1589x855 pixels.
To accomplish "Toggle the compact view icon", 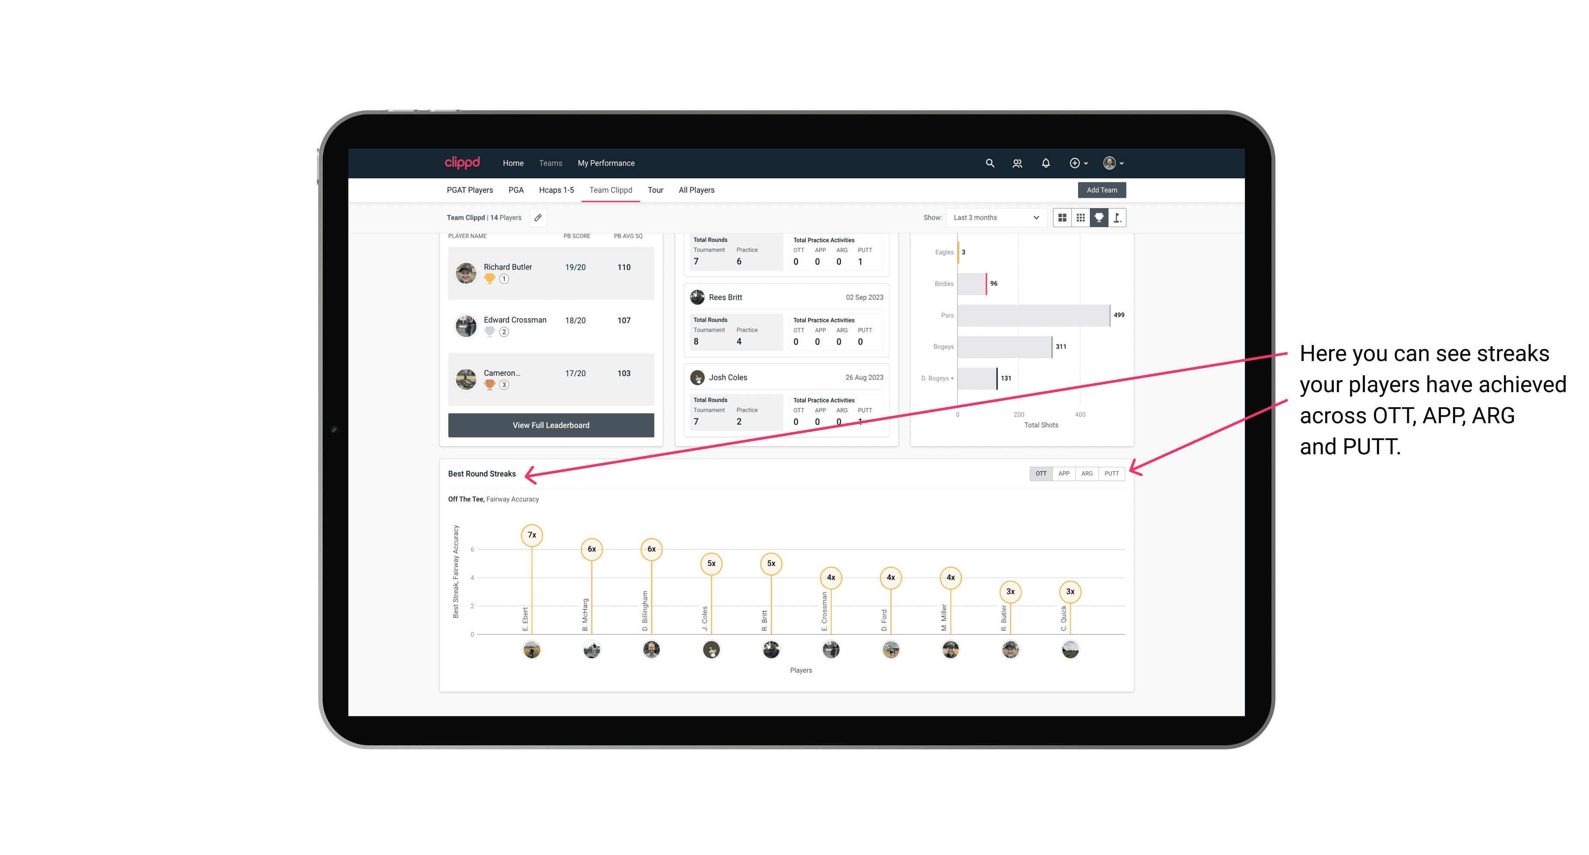I will (1082, 218).
